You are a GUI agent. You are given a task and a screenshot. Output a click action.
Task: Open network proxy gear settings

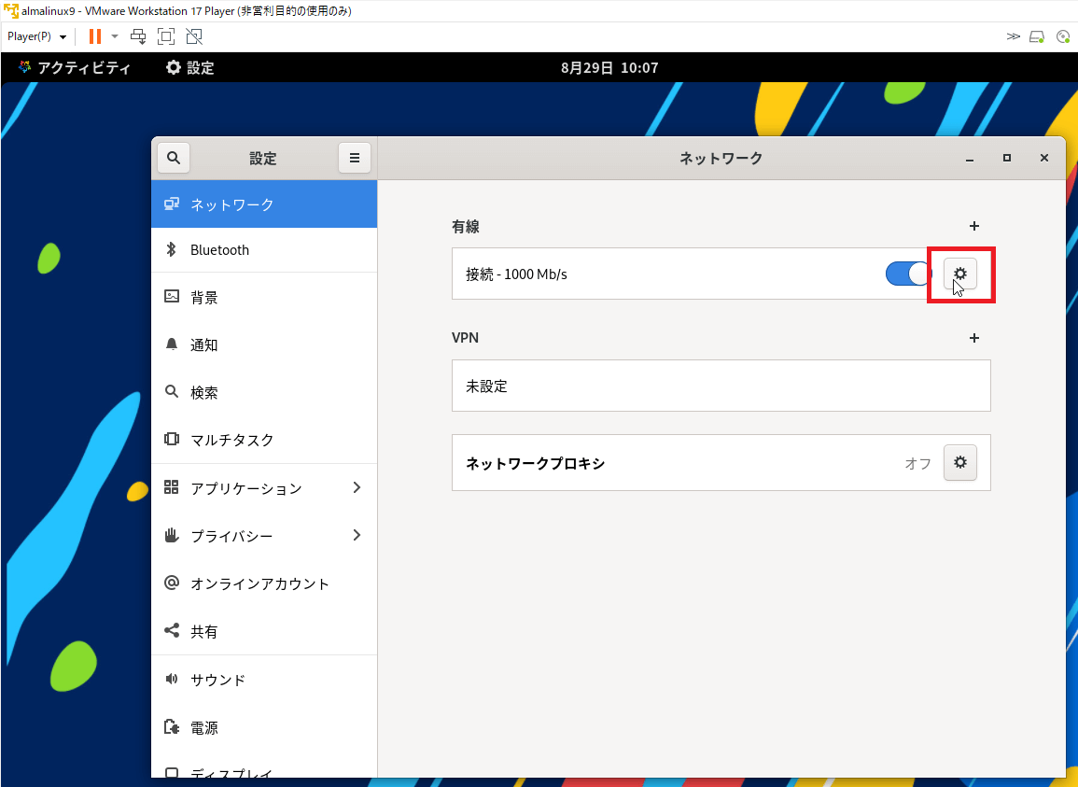point(959,462)
